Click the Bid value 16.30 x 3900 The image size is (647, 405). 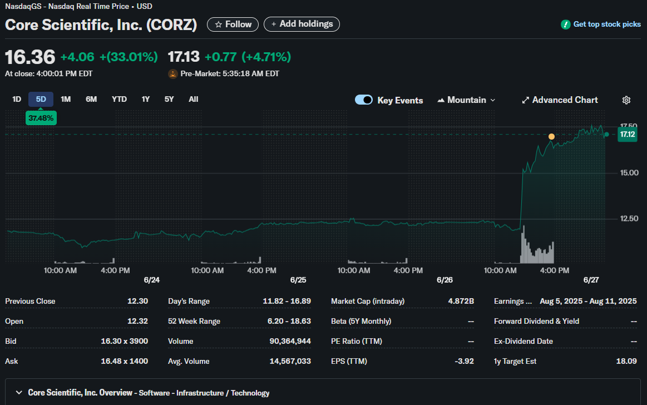(124, 342)
